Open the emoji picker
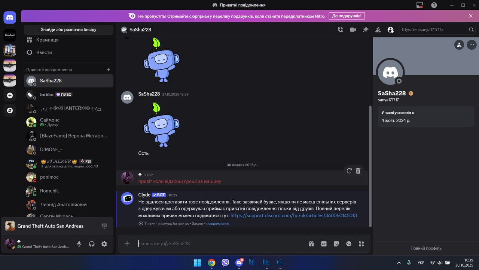This screenshot has width=479, height=270. tap(349, 244)
